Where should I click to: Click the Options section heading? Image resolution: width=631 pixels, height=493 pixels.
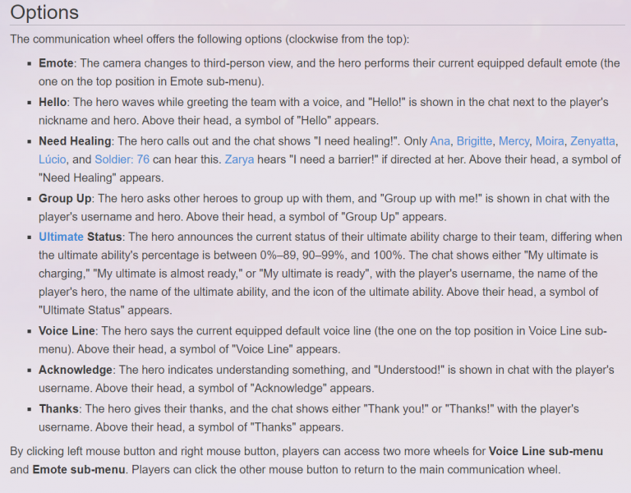pos(44,12)
